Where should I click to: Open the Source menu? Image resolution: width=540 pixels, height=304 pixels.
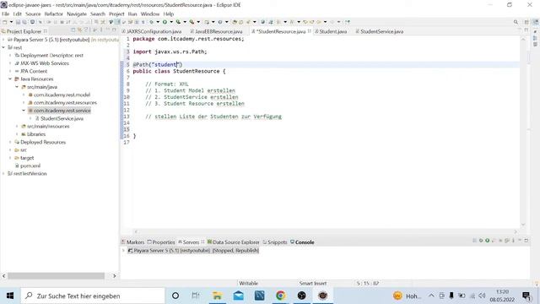click(33, 14)
